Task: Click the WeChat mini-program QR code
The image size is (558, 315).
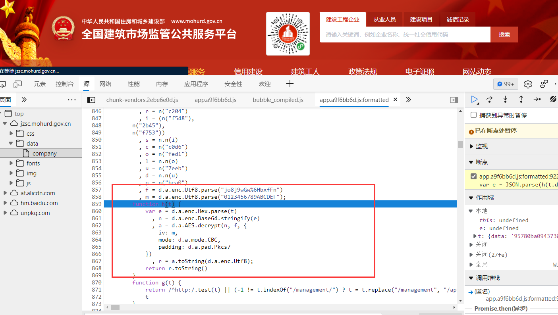Action: (288, 34)
